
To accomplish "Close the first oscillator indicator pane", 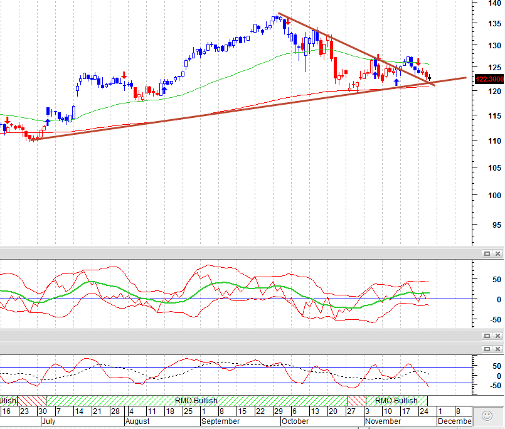I will tap(497, 254).
